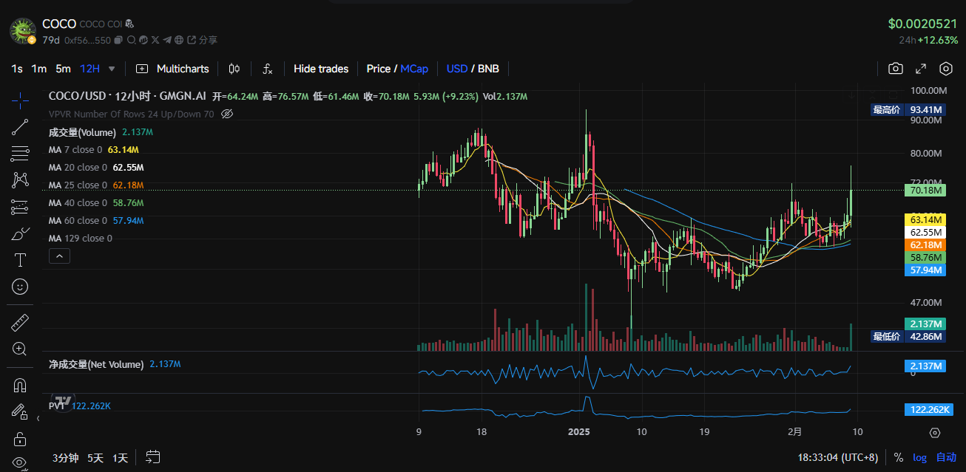
Task: Click the Hide trades button
Action: click(x=321, y=69)
